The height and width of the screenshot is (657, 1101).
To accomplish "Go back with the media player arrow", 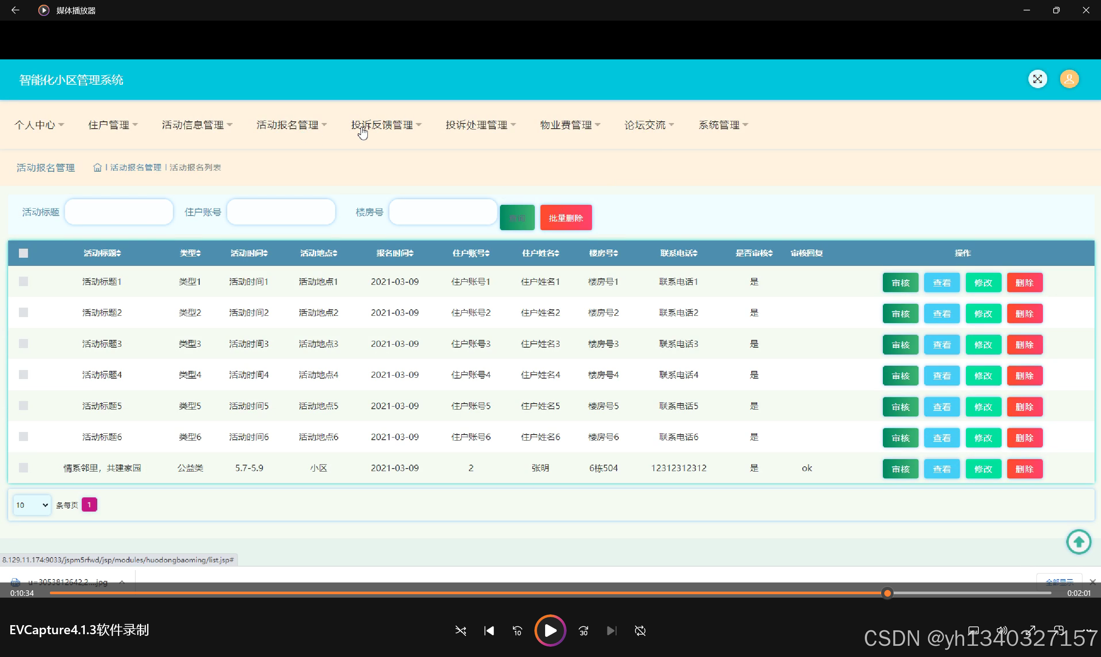I will coord(15,10).
